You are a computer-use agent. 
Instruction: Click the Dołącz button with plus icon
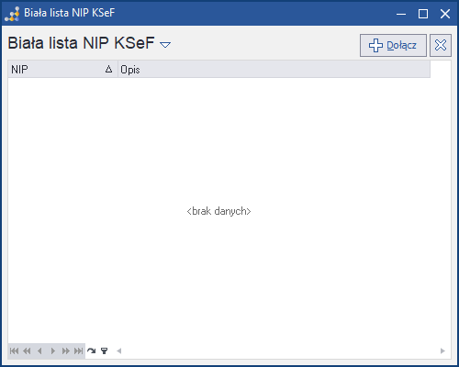pyautogui.click(x=393, y=45)
